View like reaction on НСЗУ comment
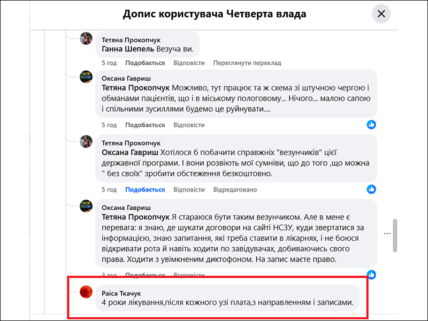Viewport: 428px width, 321px height. click(x=371, y=274)
